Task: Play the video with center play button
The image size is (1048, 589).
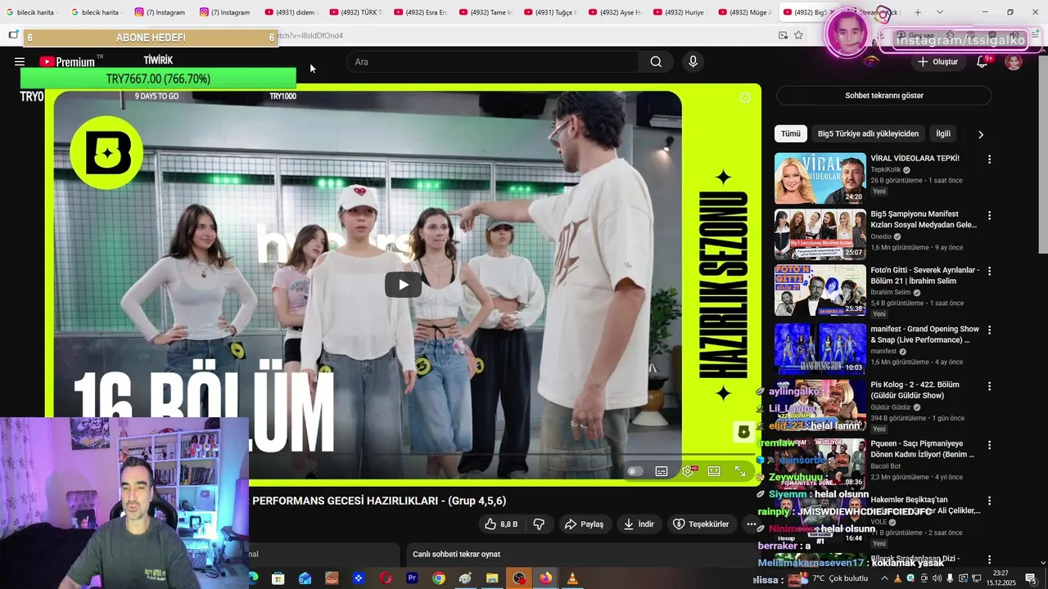Action: click(x=403, y=285)
